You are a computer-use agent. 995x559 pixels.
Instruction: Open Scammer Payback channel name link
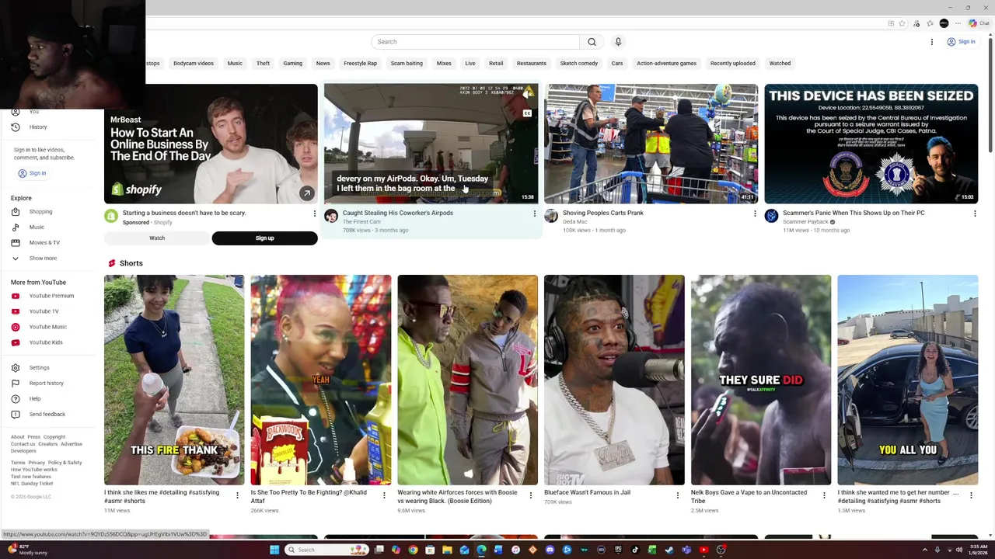[x=805, y=222]
